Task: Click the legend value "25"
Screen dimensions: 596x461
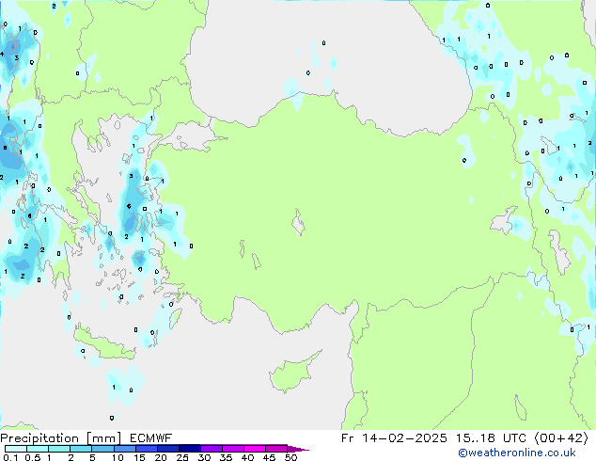Action: (x=182, y=457)
